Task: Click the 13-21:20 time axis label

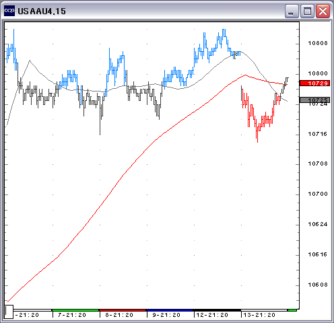Action: point(259,315)
